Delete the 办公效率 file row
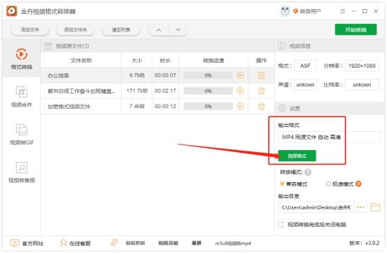 [261, 75]
